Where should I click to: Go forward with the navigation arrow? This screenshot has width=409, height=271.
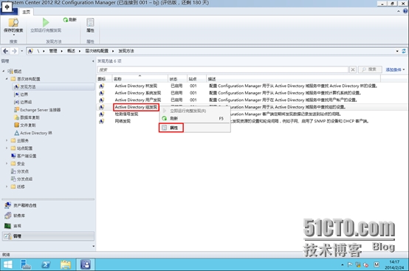[x=14, y=51]
